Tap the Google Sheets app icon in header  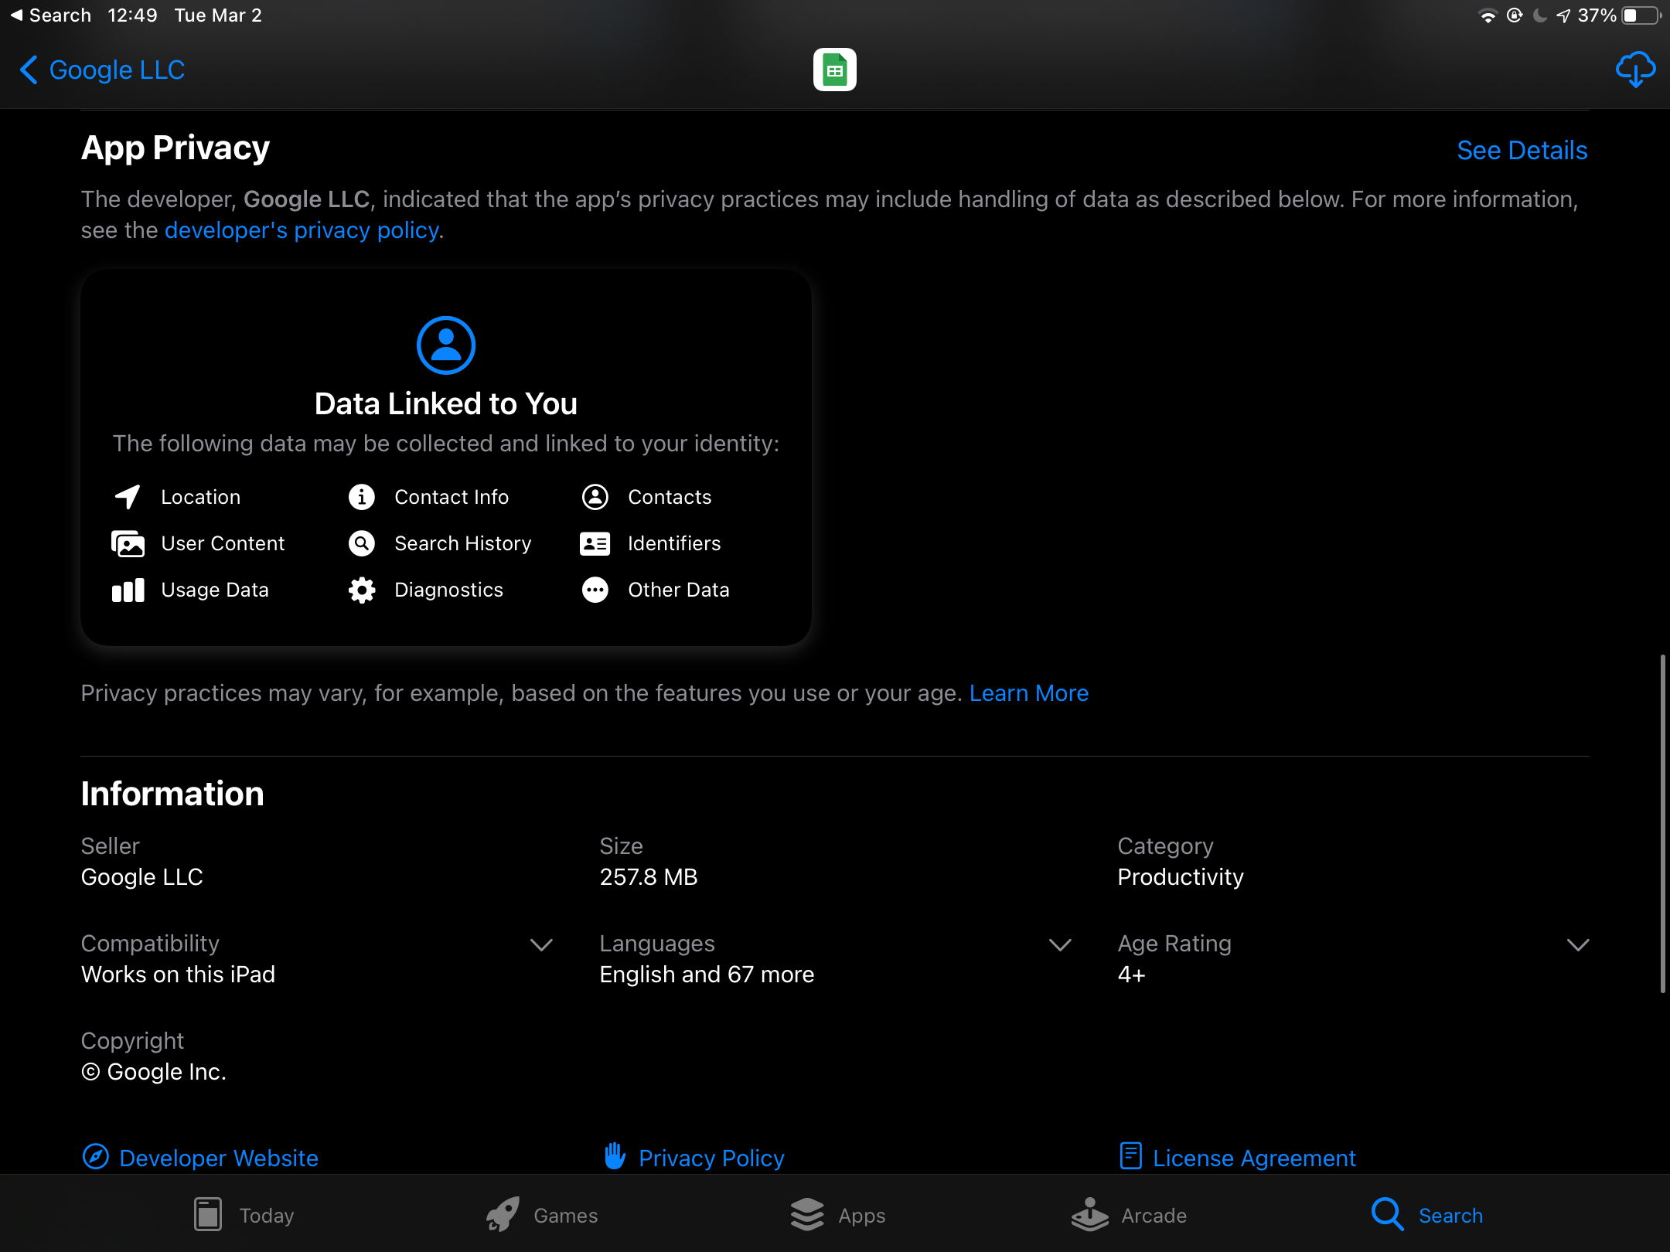click(834, 70)
